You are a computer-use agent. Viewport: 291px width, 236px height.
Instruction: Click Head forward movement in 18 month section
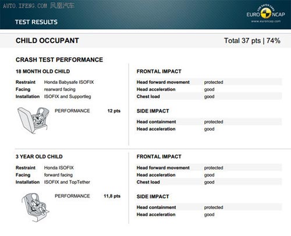point(163,82)
